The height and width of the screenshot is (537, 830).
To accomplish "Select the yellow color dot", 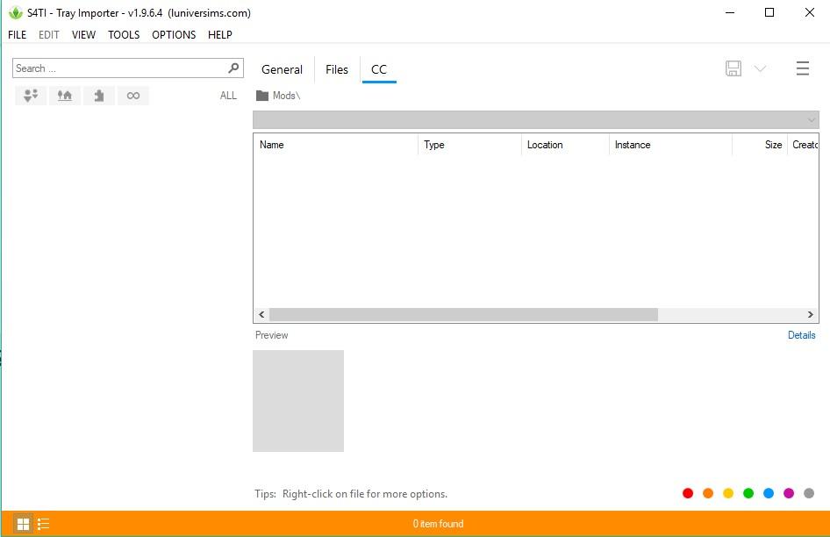I will pyautogui.click(x=728, y=493).
